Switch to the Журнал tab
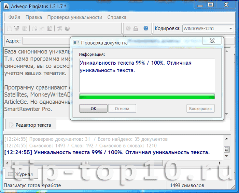 21,174
